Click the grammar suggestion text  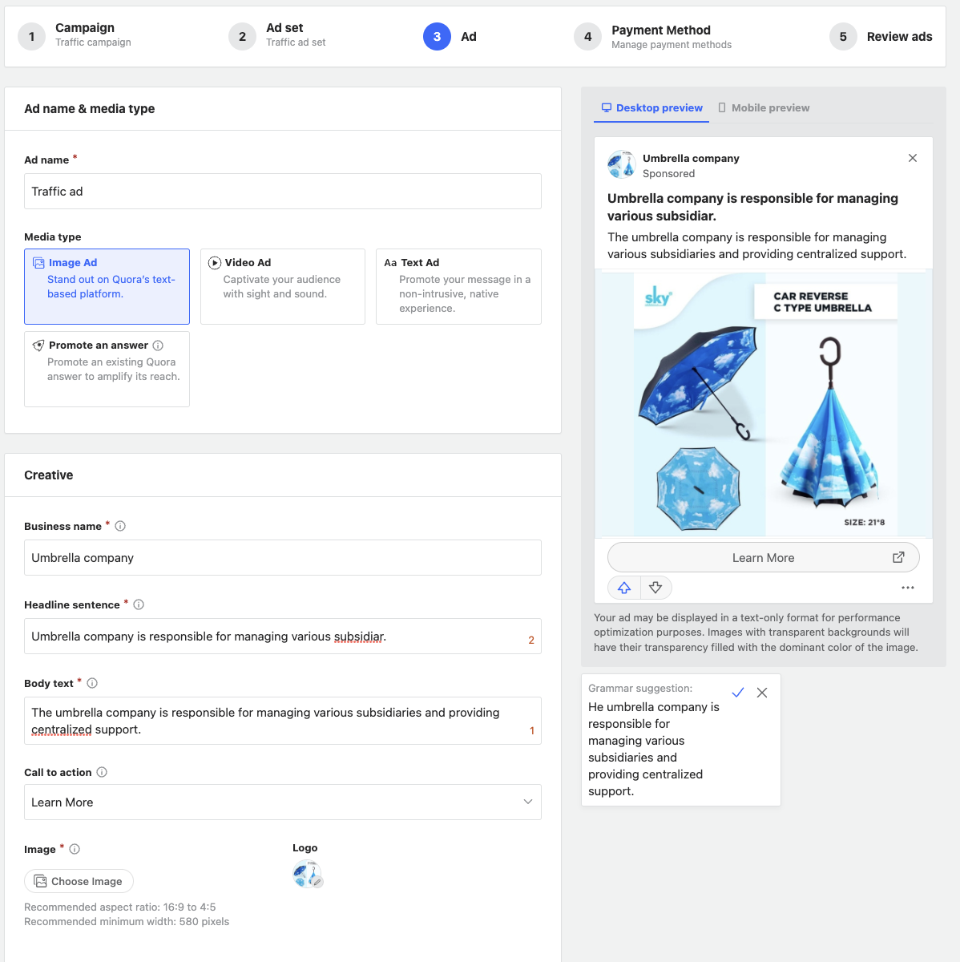click(x=654, y=749)
